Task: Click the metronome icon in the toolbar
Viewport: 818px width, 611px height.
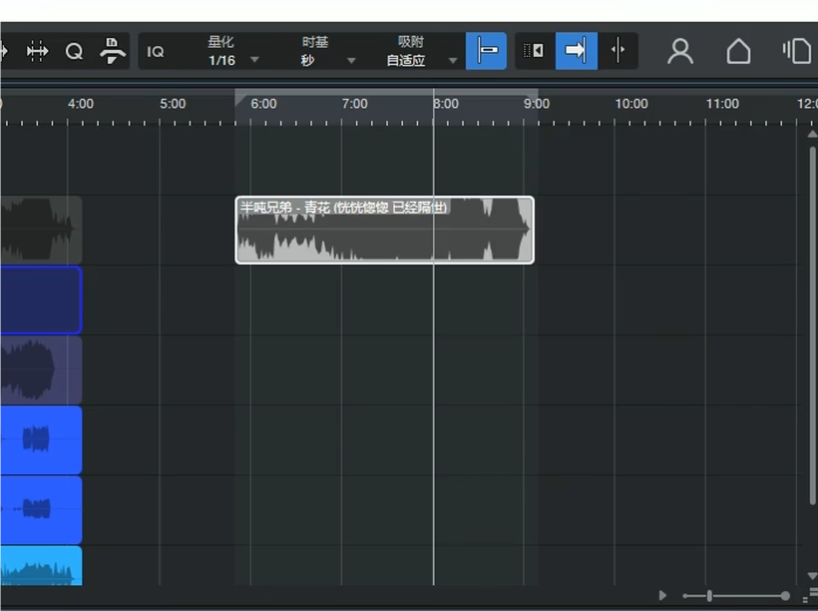Action: pyautogui.click(x=113, y=51)
